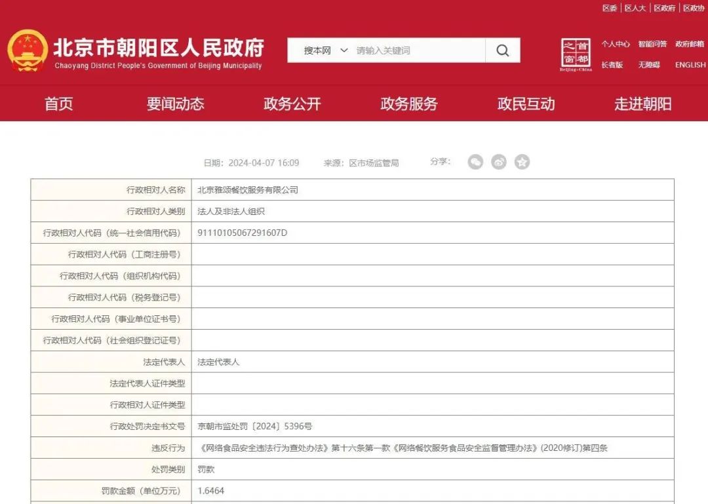Open the 要闻动态 menu
The width and height of the screenshot is (708, 504).
coord(175,104)
